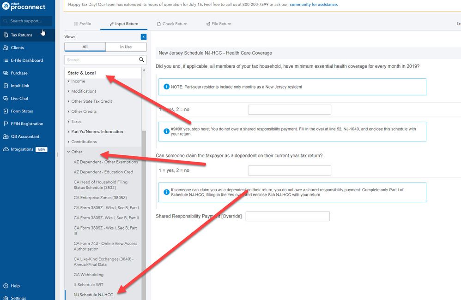Open the File Return tab

(218, 24)
